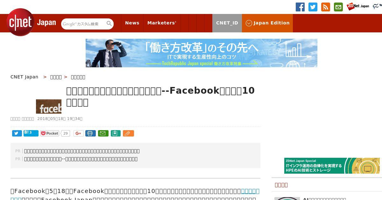Share article on Google+
Image resolution: width=382 pixels, height=200 pixels.
point(79,133)
